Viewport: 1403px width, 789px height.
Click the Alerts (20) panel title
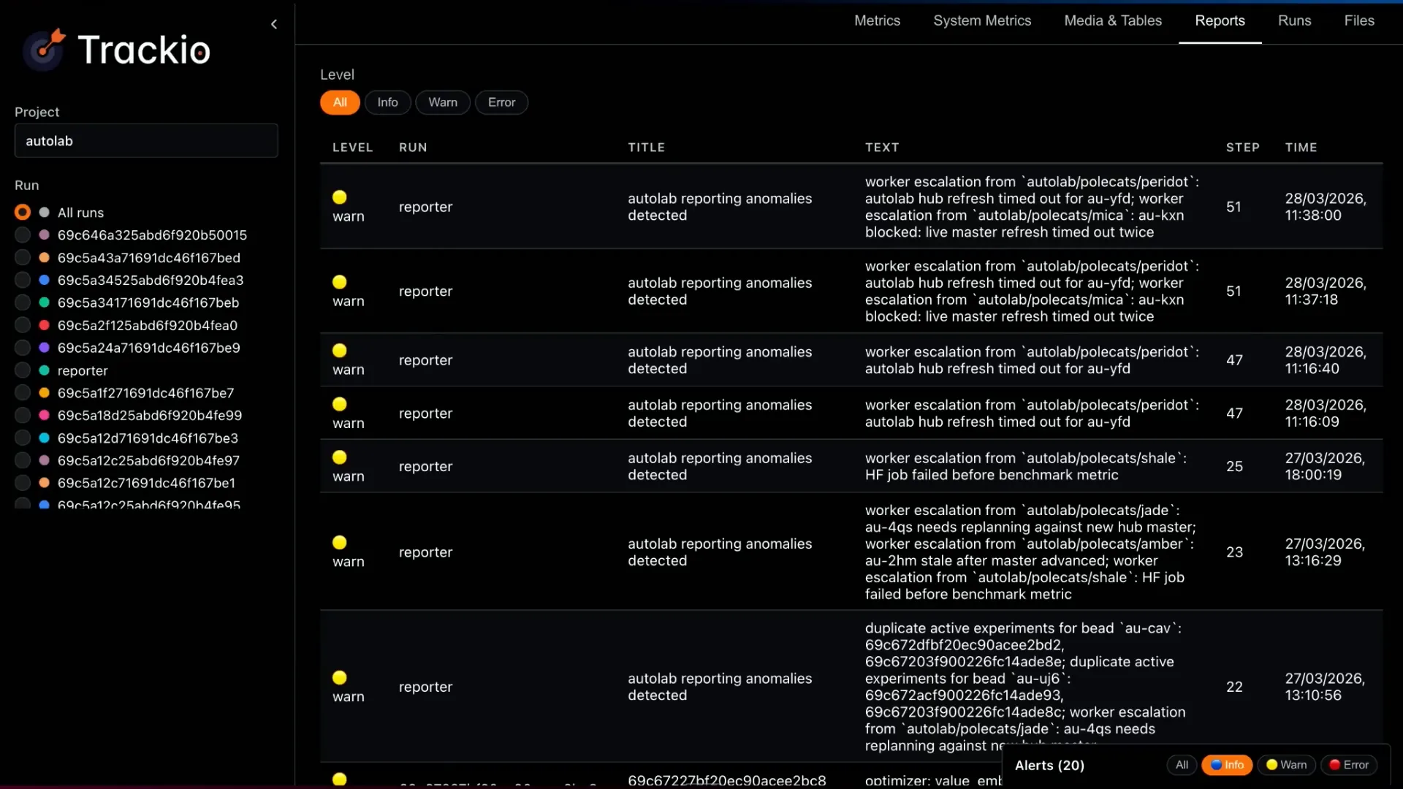1049,765
